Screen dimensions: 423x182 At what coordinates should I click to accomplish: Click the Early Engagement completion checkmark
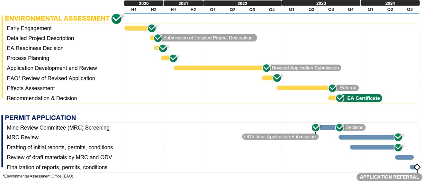pyautogui.click(x=152, y=28)
